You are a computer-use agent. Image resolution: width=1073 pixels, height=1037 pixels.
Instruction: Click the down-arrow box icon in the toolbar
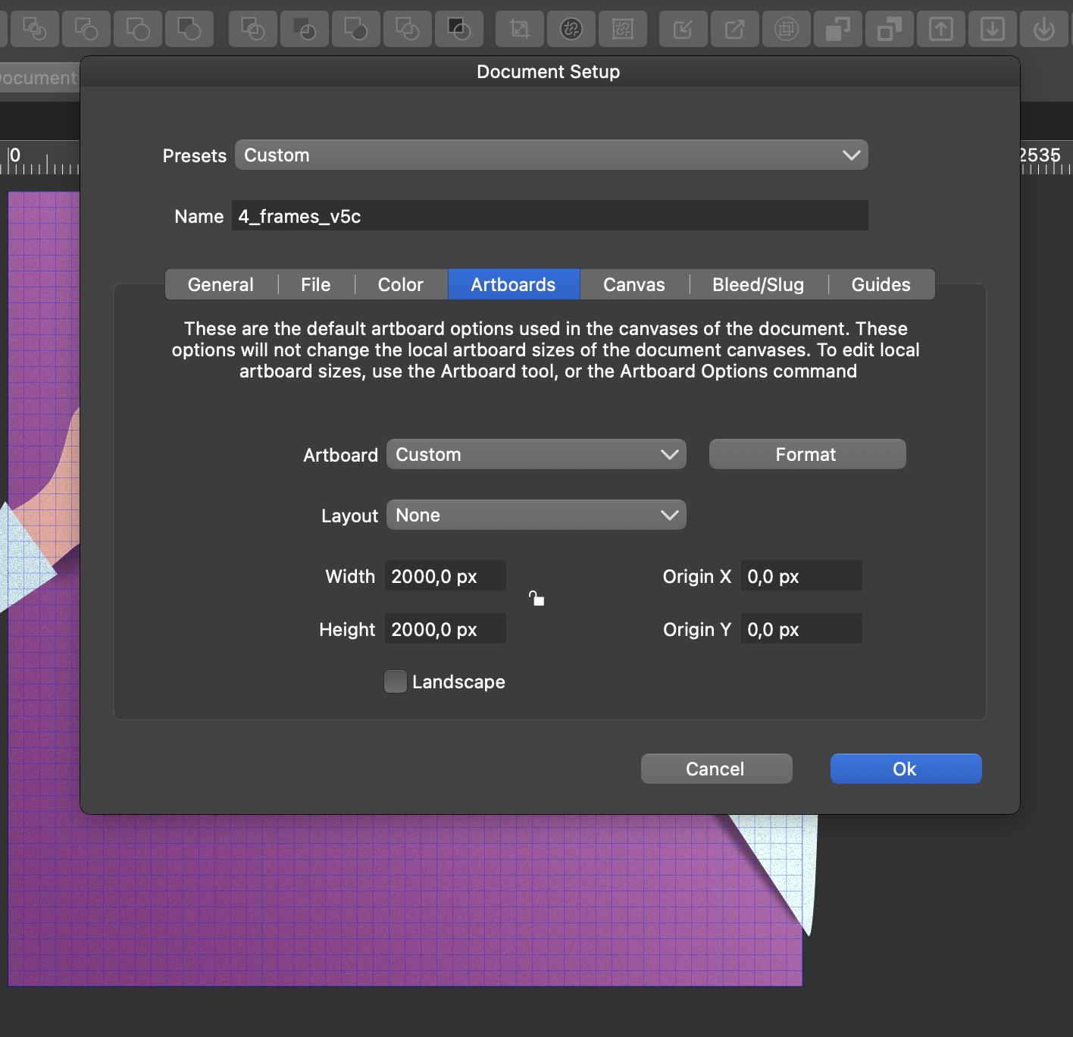(x=993, y=30)
